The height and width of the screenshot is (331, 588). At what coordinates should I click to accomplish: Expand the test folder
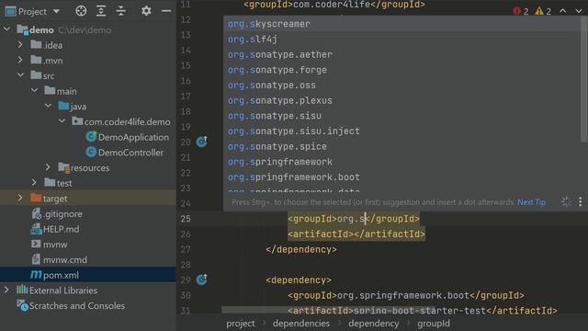(34, 182)
